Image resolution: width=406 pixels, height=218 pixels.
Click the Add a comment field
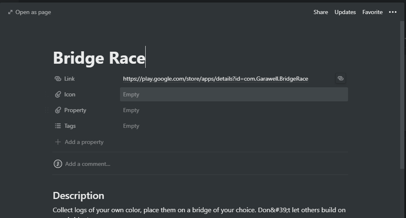point(87,164)
